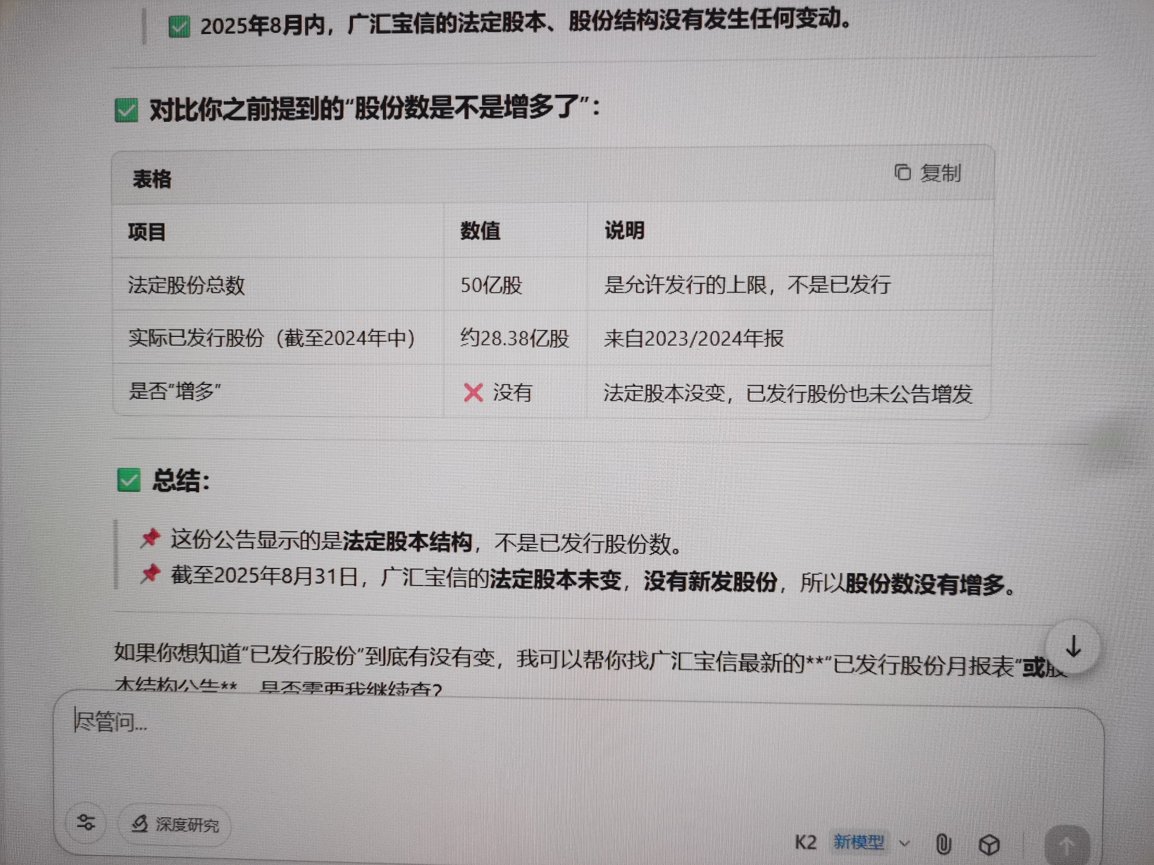1154x865 pixels.
Task: Open the K2 model selector dropdown
Action: [852, 842]
